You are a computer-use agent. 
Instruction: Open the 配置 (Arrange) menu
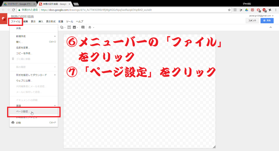61,21
